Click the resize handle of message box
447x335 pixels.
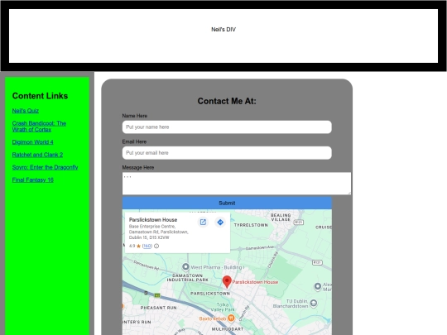click(349, 193)
